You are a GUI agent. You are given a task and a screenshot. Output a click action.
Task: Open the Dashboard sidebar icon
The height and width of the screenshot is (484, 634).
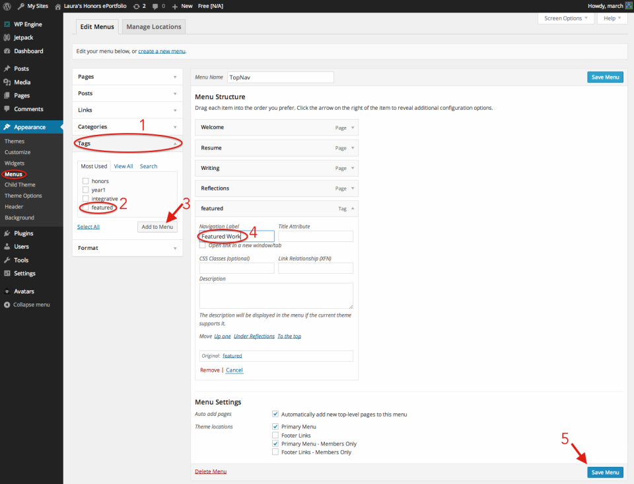(x=7, y=51)
